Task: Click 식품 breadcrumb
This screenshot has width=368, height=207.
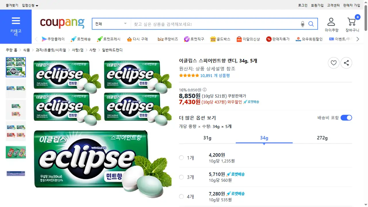Action: click(26, 50)
